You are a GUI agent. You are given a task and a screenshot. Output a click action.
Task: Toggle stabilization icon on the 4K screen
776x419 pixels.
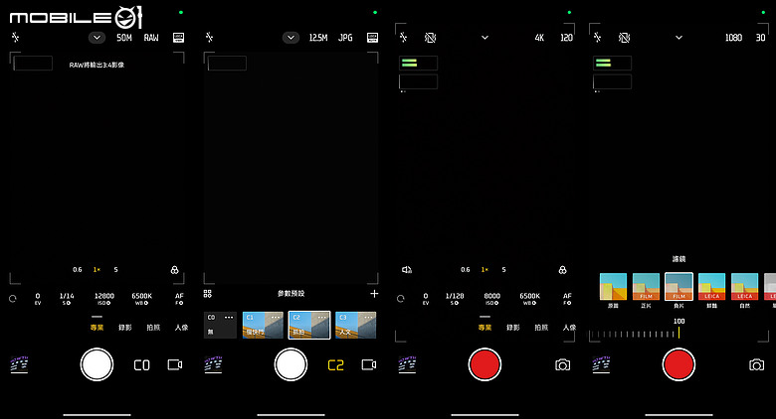[x=430, y=38]
